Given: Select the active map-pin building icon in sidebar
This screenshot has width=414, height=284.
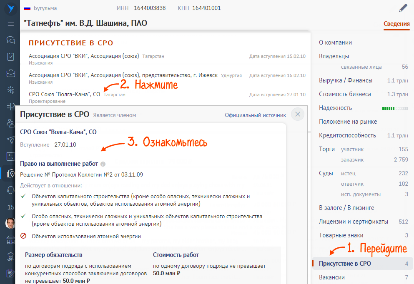Looking at the screenshot, I should click(x=10, y=173).
